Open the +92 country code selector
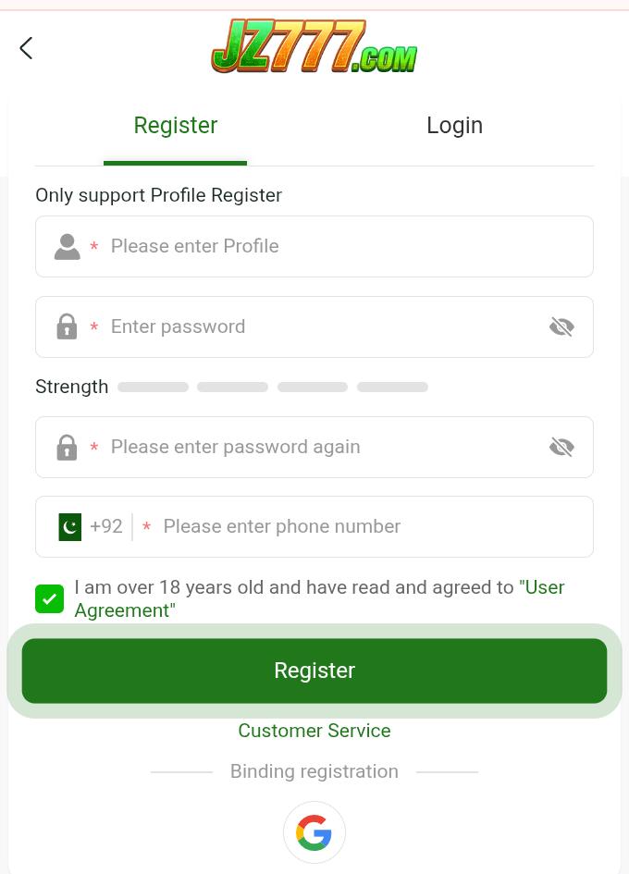This screenshot has height=874, width=629. (106, 527)
